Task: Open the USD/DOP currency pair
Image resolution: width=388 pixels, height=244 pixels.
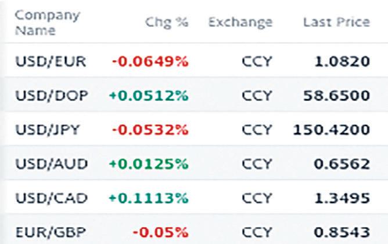Action: point(52,95)
